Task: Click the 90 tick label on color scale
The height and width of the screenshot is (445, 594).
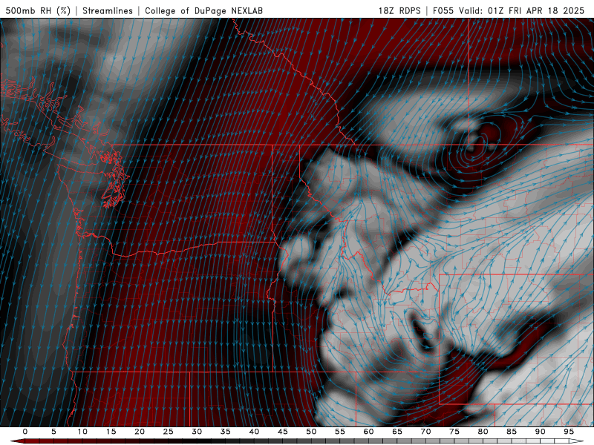Action: 540,432
